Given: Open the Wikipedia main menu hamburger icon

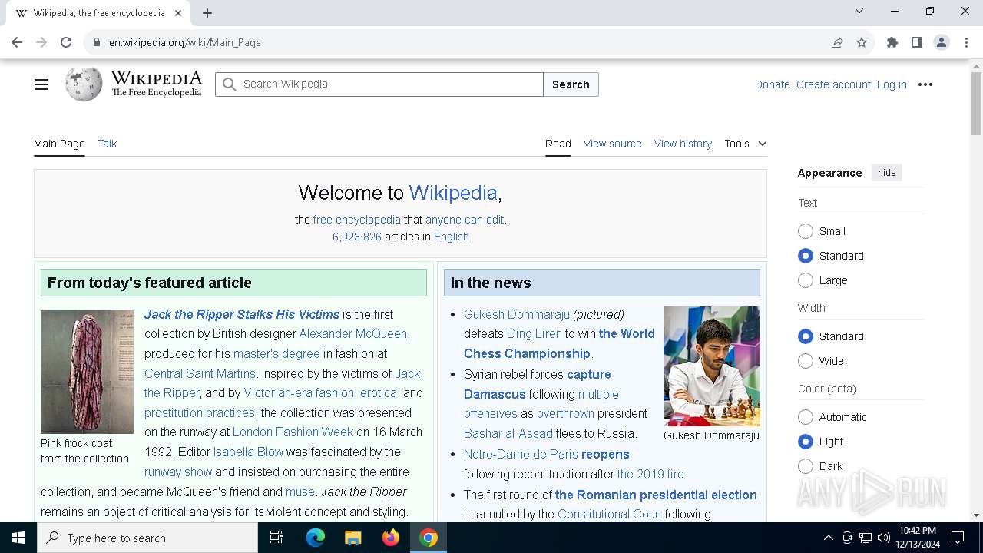Looking at the screenshot, I should [41, 84].
